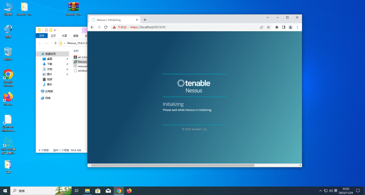The image size is (365, 195).
Task: Expand the Chrome tab search chevron
Action: point(268,17)
